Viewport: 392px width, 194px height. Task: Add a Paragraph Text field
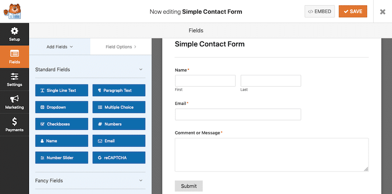point(119,90)
